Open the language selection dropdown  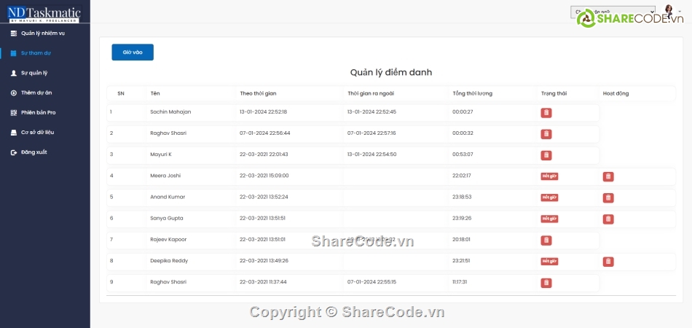pos(613,12)
